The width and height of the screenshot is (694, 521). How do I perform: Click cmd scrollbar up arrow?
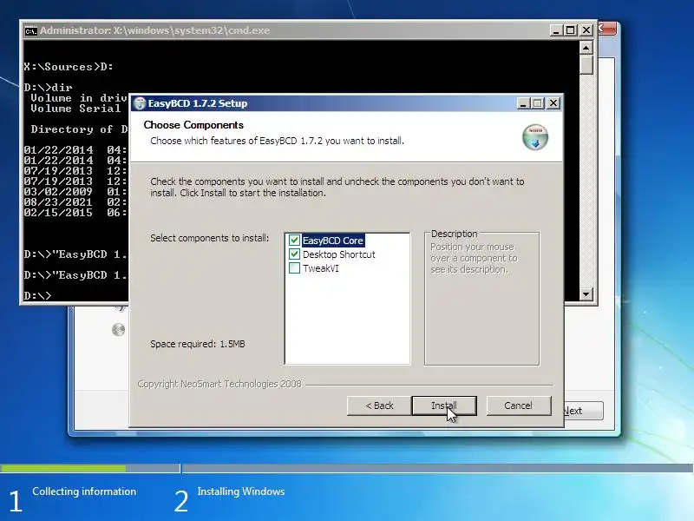click(x=586, y=48)
